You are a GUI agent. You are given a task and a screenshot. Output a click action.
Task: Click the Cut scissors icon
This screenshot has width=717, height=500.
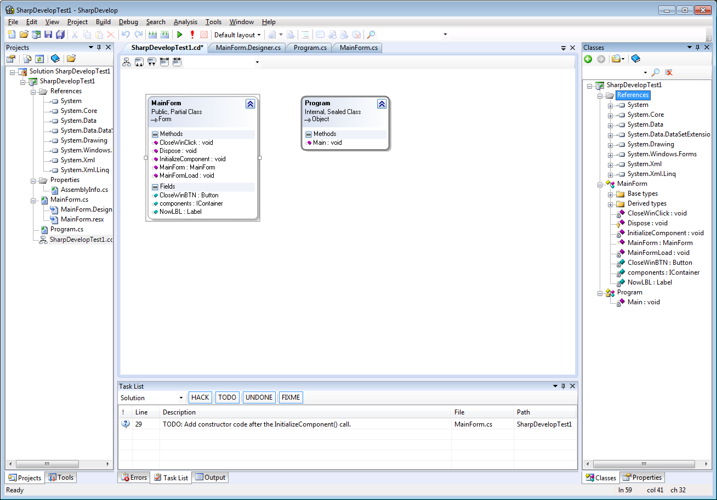pos(75,35)
